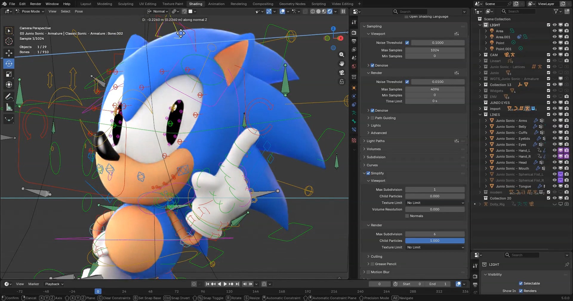Expand the CAM collection in outliner

(x=480, y=55)
